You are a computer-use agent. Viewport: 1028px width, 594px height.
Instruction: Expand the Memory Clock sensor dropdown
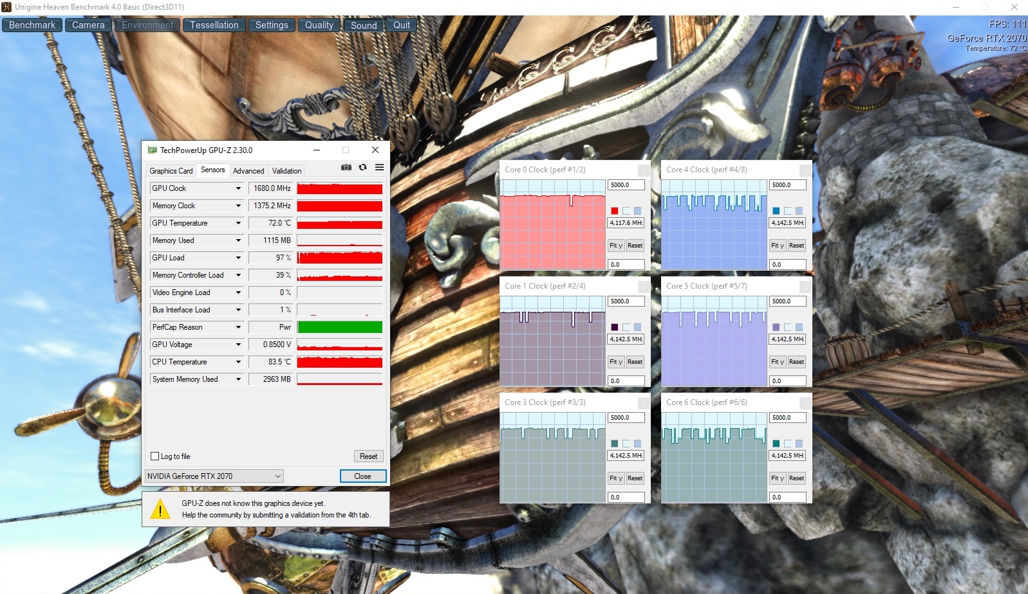click(238, 206)
